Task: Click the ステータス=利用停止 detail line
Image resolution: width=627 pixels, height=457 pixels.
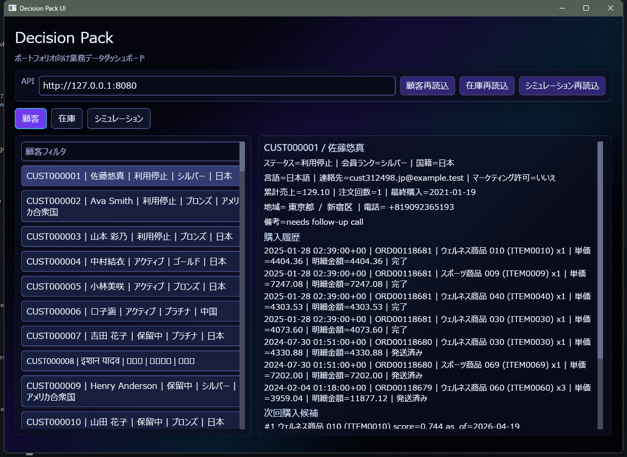Action: pos(359,163)
